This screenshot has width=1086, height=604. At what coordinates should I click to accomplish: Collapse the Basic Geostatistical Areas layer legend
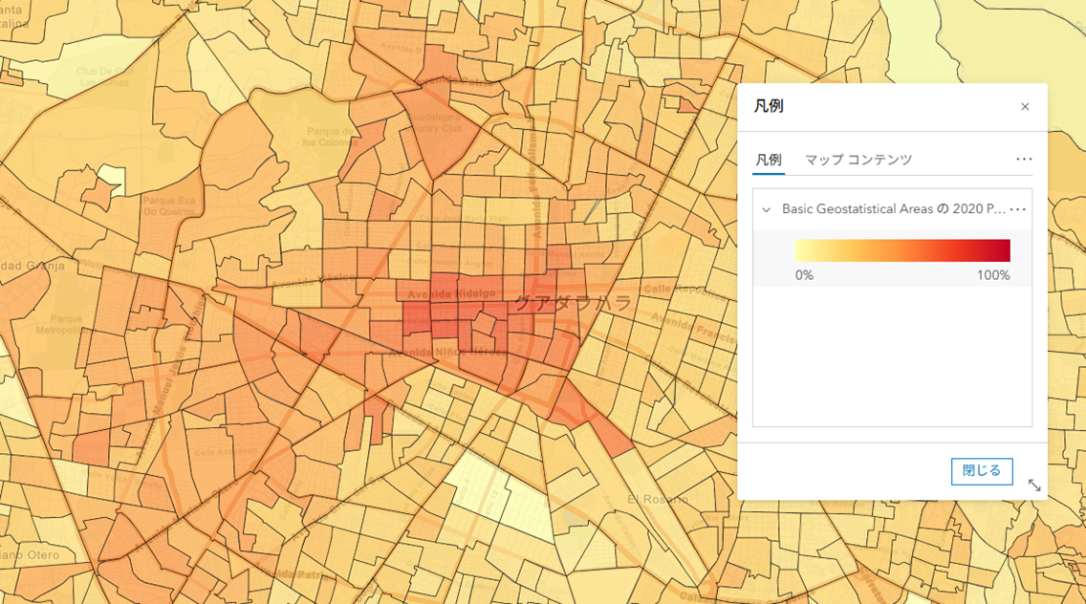pos(766,209)
